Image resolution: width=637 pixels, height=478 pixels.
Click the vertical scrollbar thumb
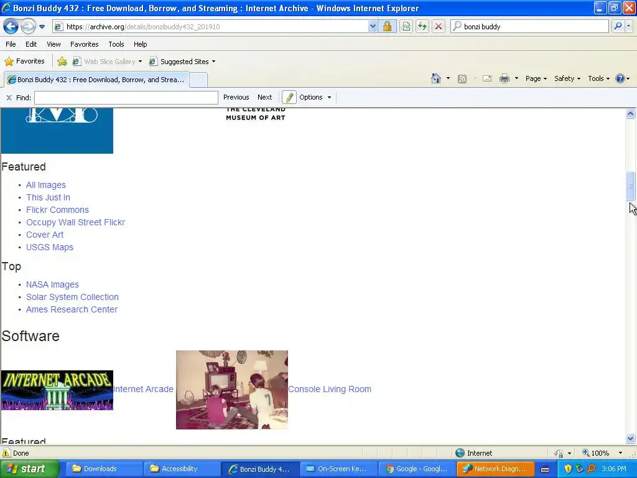(x=631, y=186)
